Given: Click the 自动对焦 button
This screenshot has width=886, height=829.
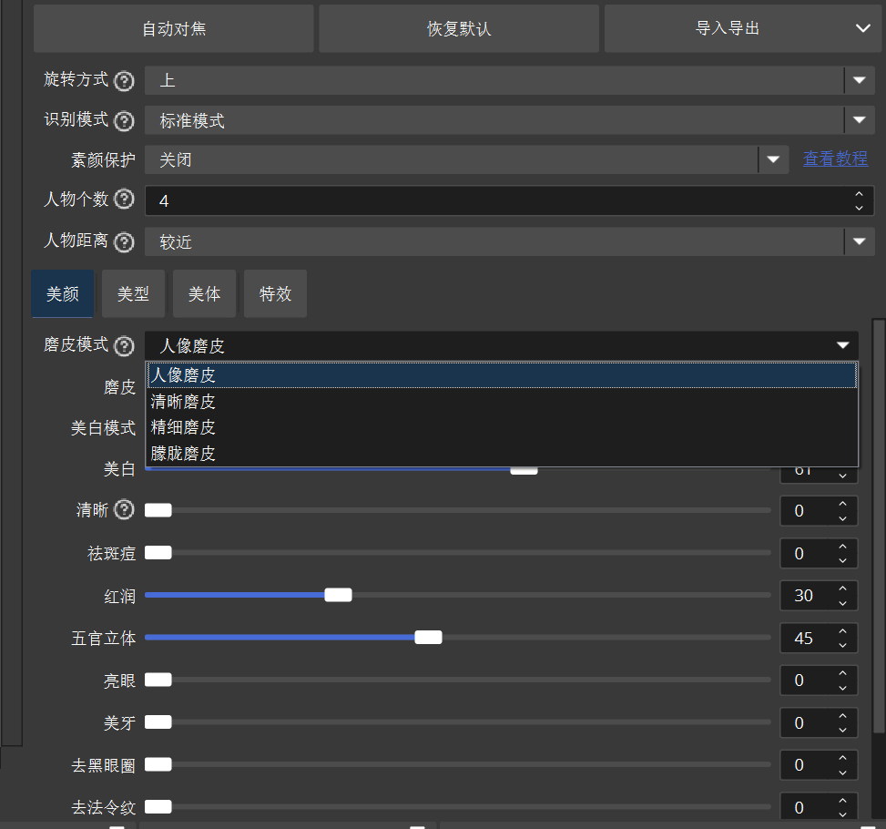Looking at the screenshot, I should click(x=174, y=28).
